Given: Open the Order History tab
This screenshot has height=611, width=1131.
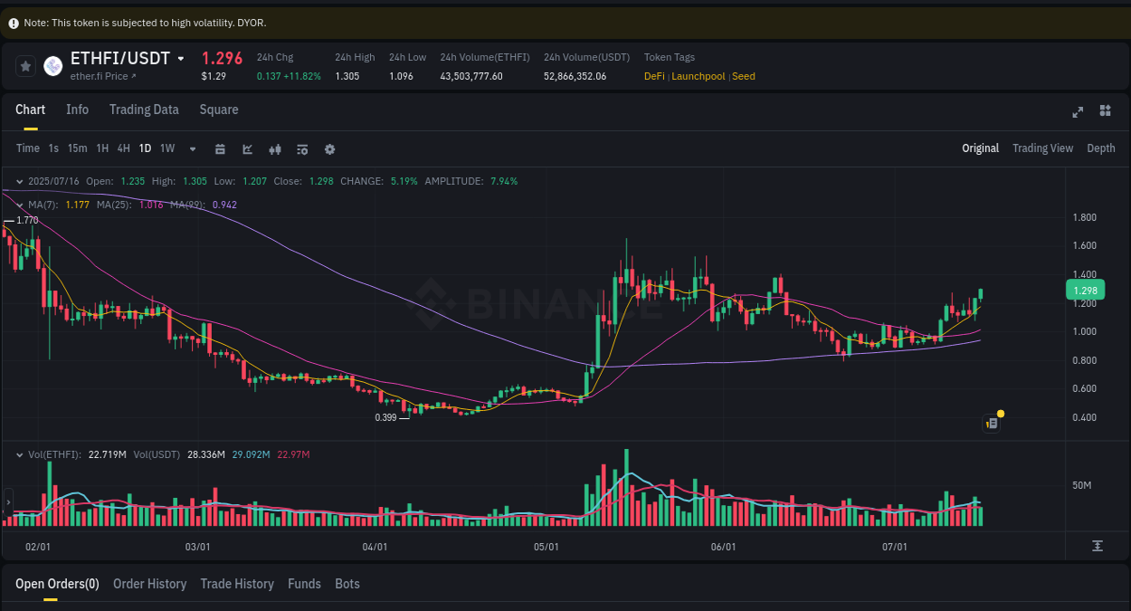Looking at the screenshot, I should [149, 583].
